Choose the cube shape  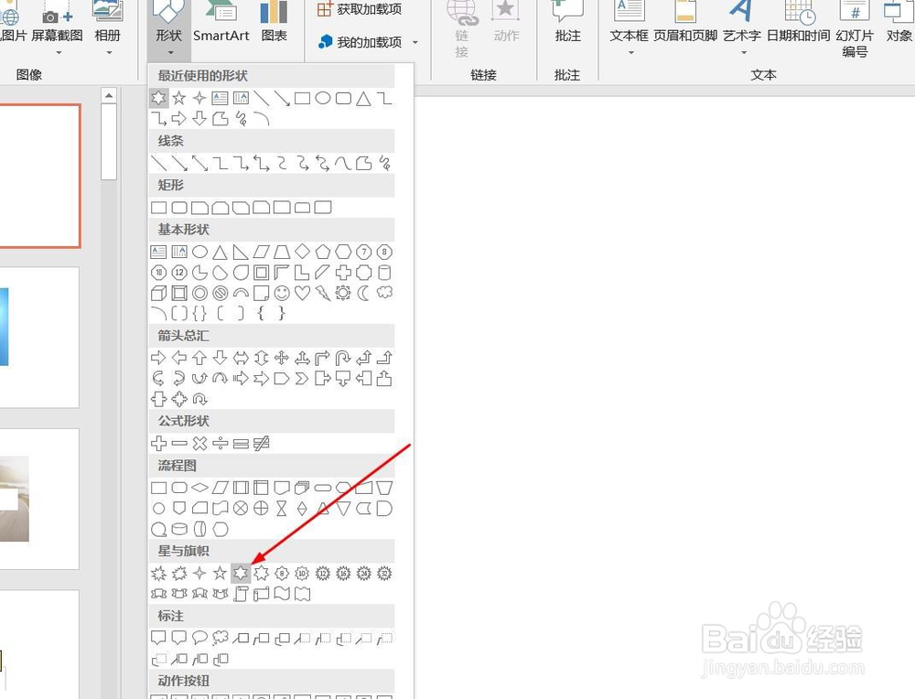click(x=158, y=293)
